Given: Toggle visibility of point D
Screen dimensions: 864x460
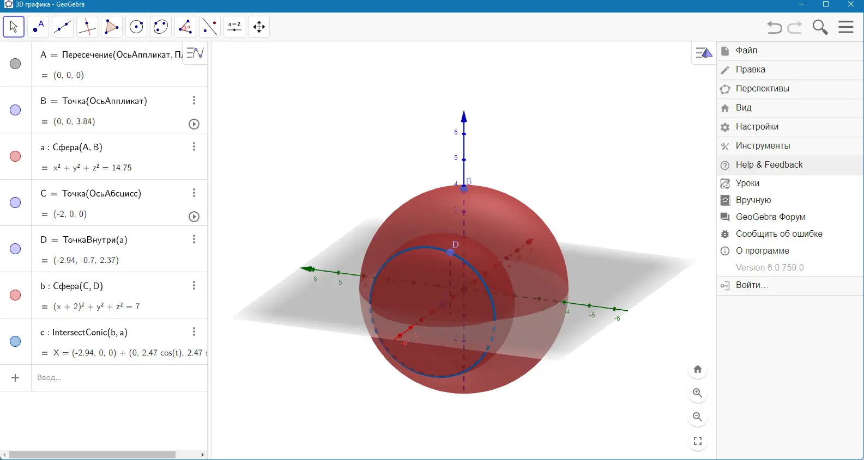Looking at the screenshot, I should 15,249.
